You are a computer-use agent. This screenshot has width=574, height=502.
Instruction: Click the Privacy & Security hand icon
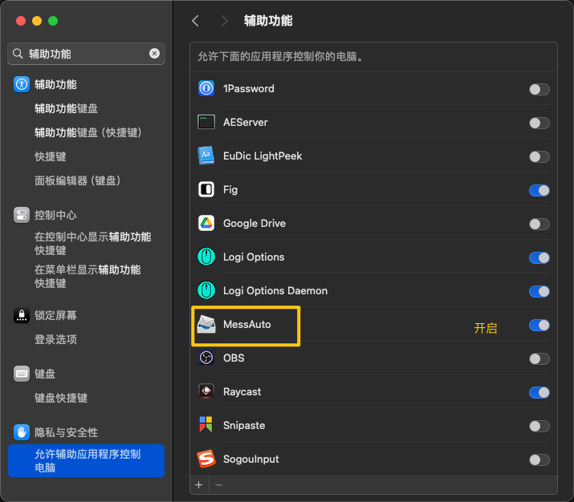point(22,432)
